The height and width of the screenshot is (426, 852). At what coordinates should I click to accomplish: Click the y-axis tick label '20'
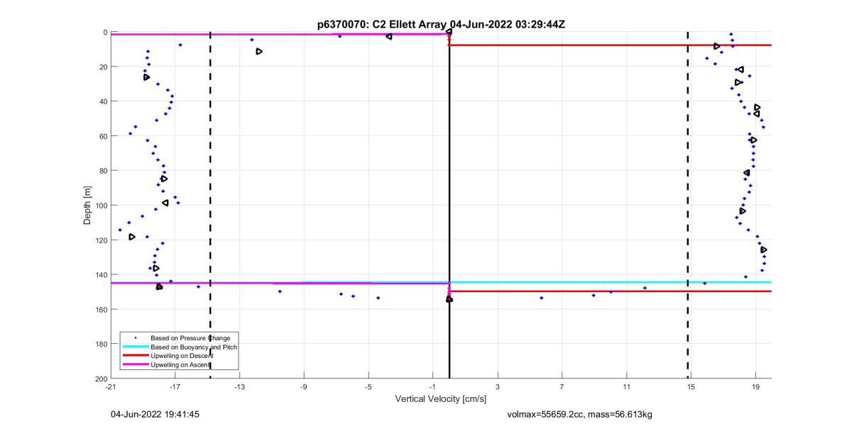(x=102, y=67)
